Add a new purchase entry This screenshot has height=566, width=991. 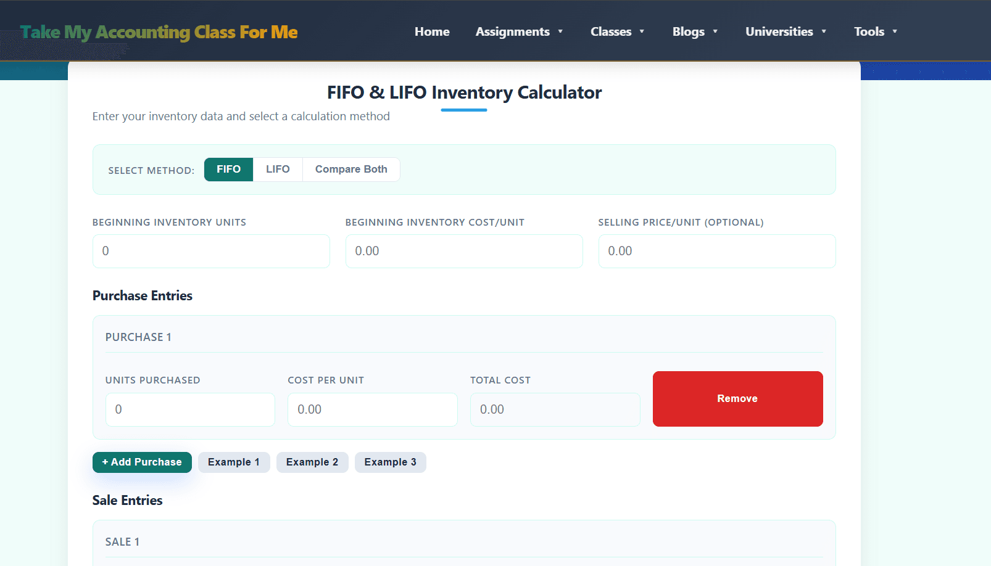point(142,462)
